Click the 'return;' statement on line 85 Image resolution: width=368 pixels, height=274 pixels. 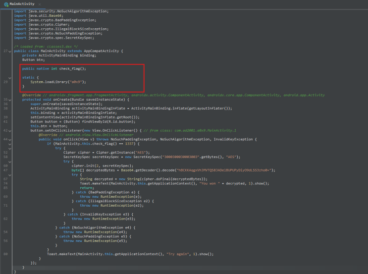(x=87, y=188)
